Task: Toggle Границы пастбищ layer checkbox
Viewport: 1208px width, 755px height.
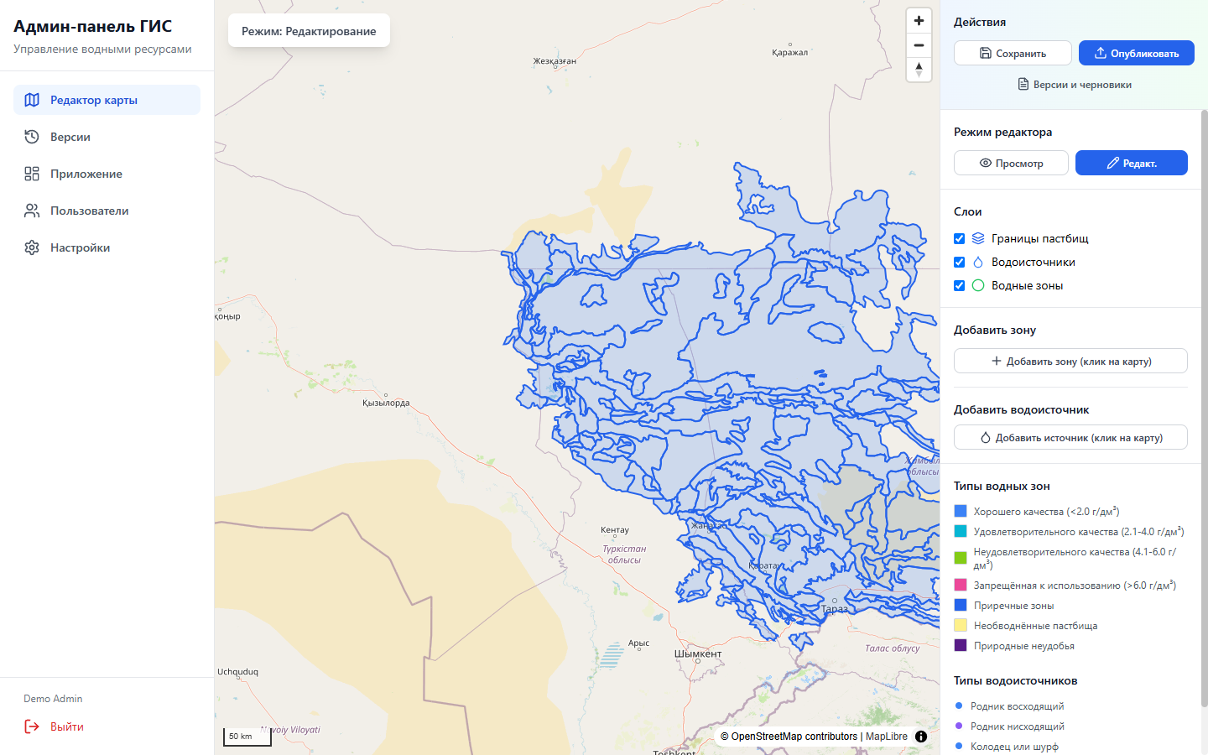Action: click(x=960, y=238)
